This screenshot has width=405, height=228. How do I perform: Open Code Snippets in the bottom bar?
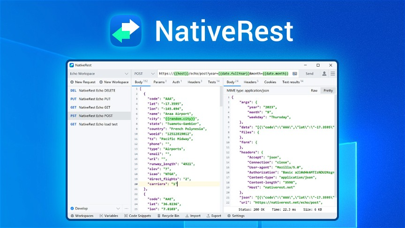(x=137, y=216)
